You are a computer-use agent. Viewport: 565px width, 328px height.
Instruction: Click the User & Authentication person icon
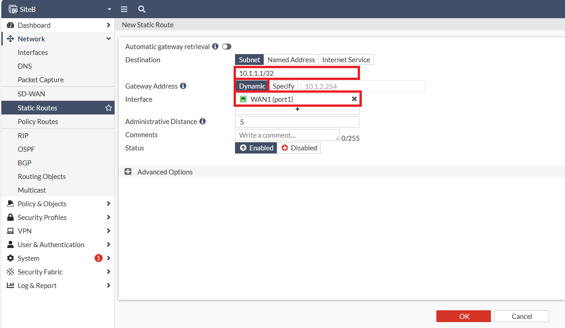[10, 244]
